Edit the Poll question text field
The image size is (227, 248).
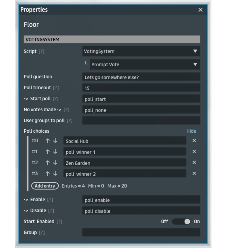click(x=141, y=77)
